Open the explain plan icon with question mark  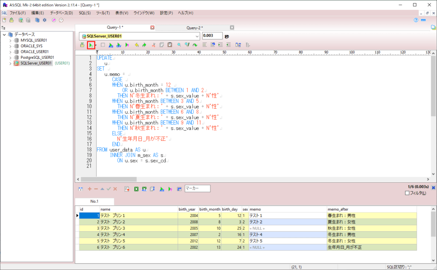127,45
